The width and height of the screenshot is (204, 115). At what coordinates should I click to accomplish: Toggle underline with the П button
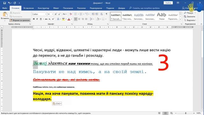[40, 19]
